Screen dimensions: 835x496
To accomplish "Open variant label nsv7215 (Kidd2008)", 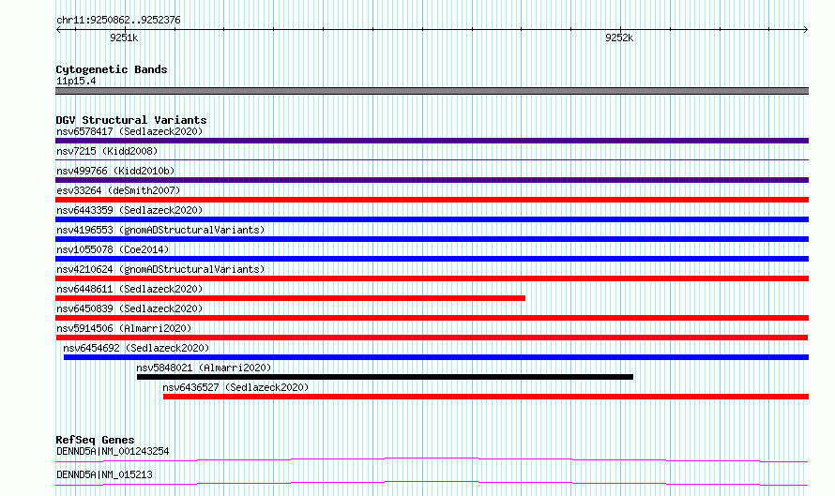I will [107, 151].
